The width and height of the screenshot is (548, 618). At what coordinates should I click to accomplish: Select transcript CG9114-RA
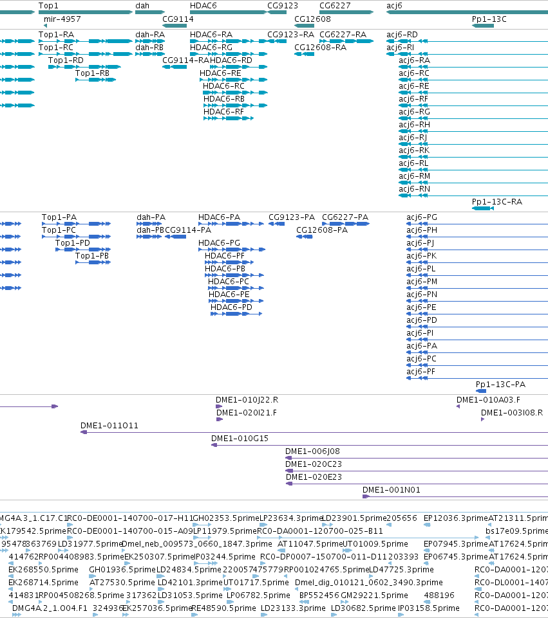(x=175, y=67)
